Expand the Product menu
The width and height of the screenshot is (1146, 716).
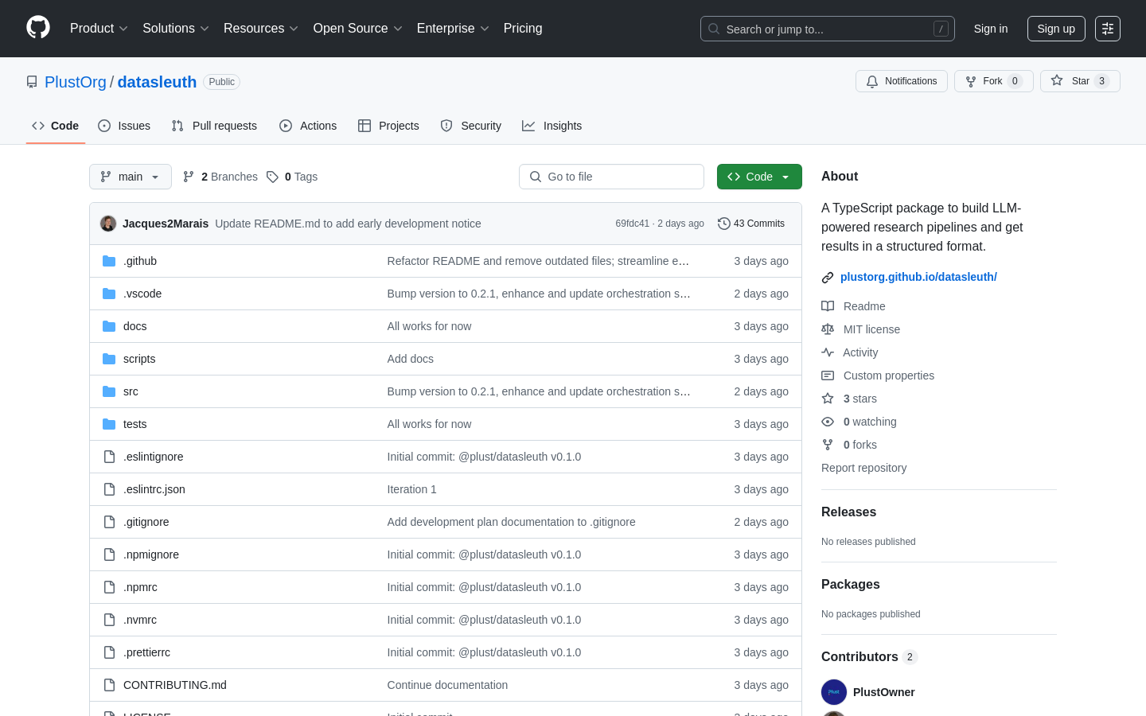tap(99, 29)
